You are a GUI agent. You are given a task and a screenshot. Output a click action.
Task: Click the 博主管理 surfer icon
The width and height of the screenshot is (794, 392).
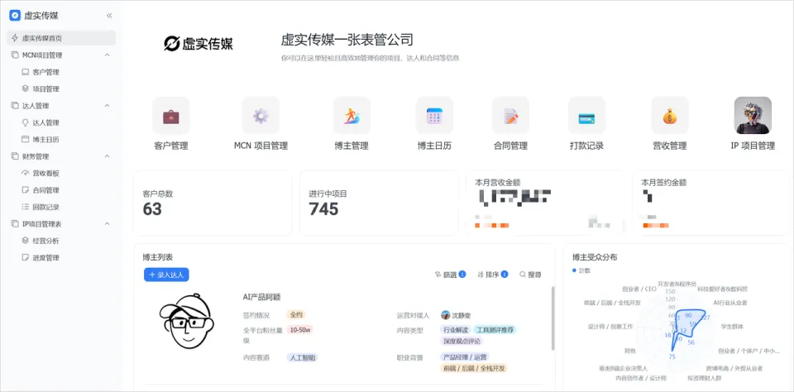[x=352, y=117]
